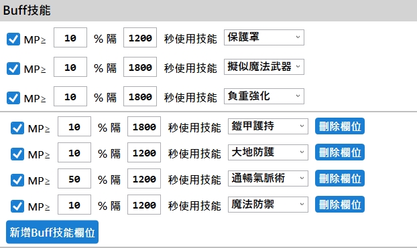
Task: Click the Buff技能 section header
Action: tap(208, 11)
